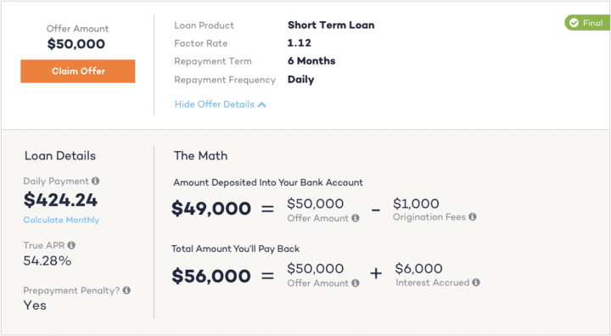611x336 pixels.
Task: Click info icon next to Prepayment Penalty
Action: [x=126, y=290]
